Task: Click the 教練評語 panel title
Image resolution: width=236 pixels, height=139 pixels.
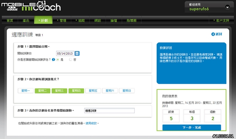Action: pyautogui.click(x=166, y=48)
